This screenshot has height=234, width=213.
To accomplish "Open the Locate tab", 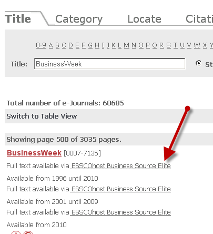I will [x=144, y=19].
